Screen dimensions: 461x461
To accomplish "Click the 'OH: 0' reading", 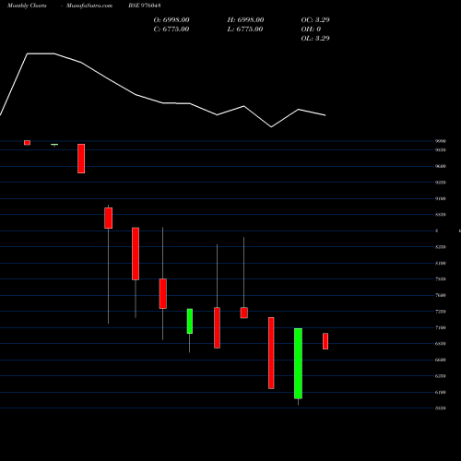I will click(x=311, y=29).
